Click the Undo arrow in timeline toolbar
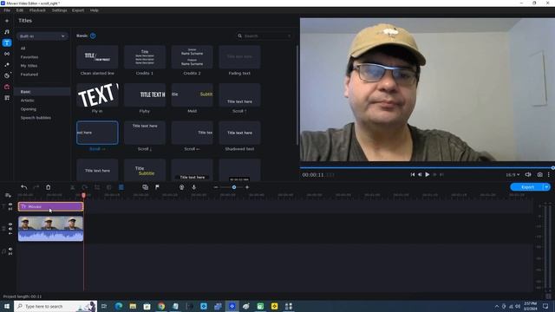The height and width of the screenshot is (312, 555). [23, 187]
